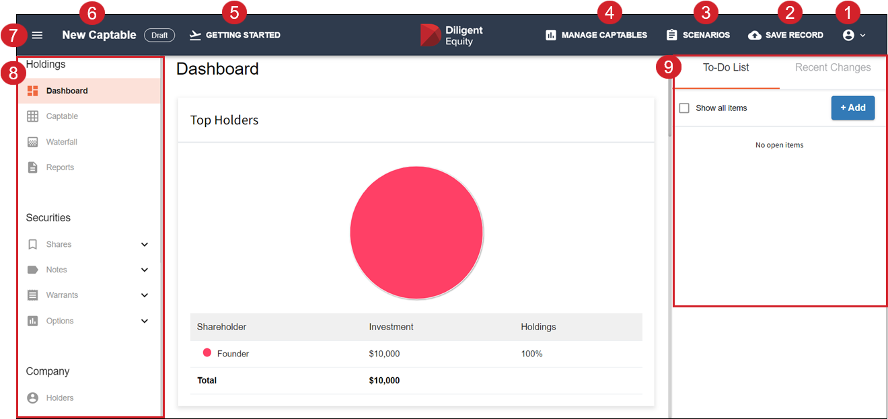Select the To-Do List tab
The image size is (888, 419).
point(726,67)
